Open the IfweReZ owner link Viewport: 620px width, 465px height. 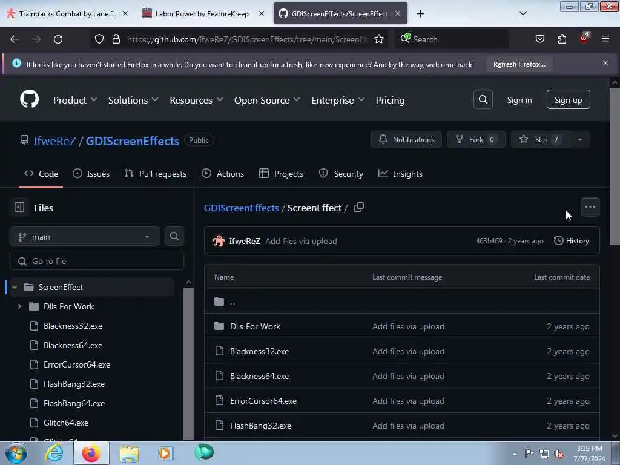[54, 141]
